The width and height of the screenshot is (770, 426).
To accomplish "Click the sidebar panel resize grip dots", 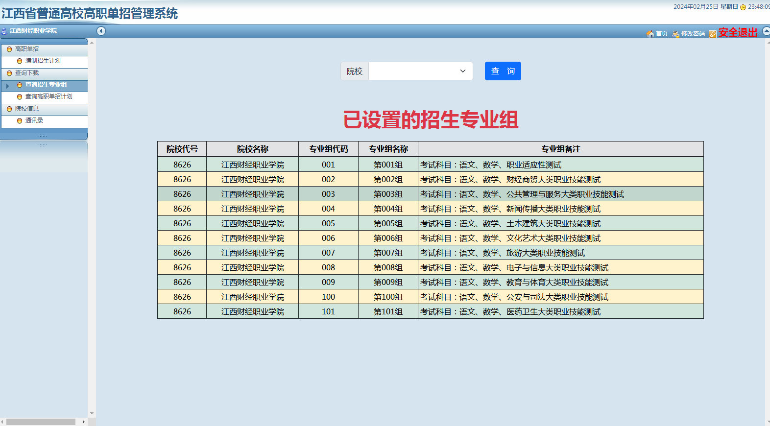I will 43,136.
